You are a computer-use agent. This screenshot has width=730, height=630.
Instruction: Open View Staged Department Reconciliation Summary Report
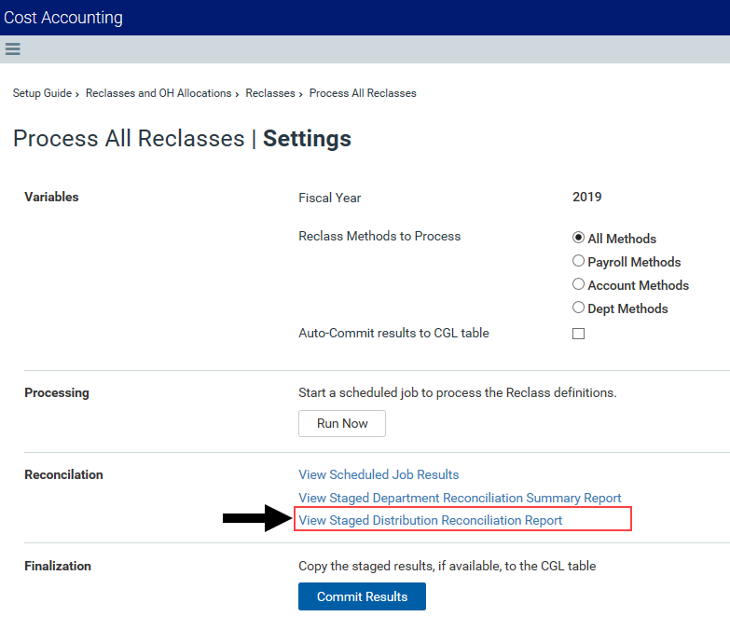460,498
